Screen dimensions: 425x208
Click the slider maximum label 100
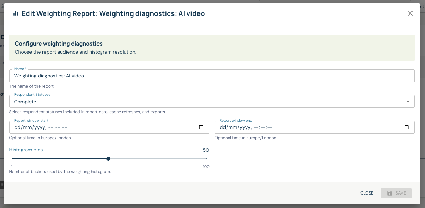tap(206, 167)
